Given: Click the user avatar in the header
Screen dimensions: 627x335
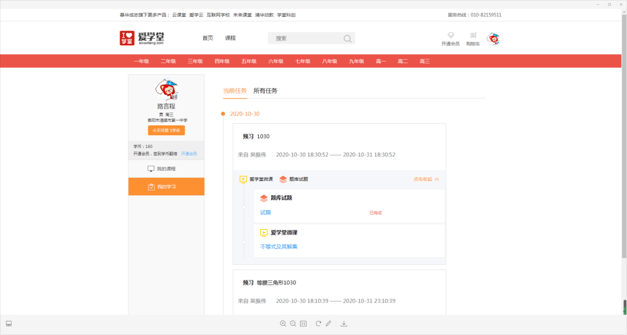Looking at the screenshot, I should 493,39.
